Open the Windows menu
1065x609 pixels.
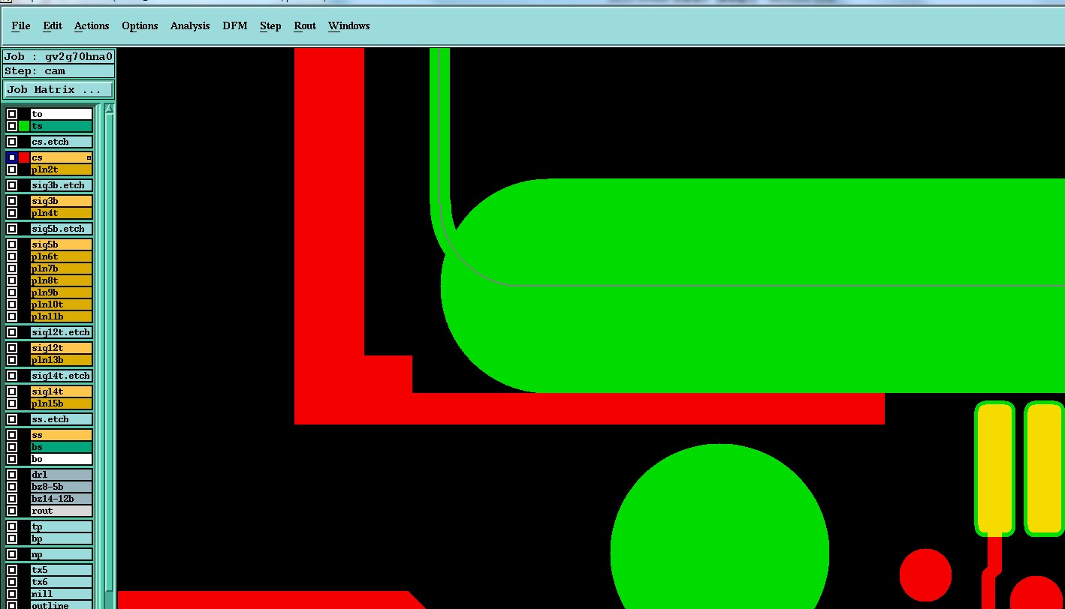point(349,25)
